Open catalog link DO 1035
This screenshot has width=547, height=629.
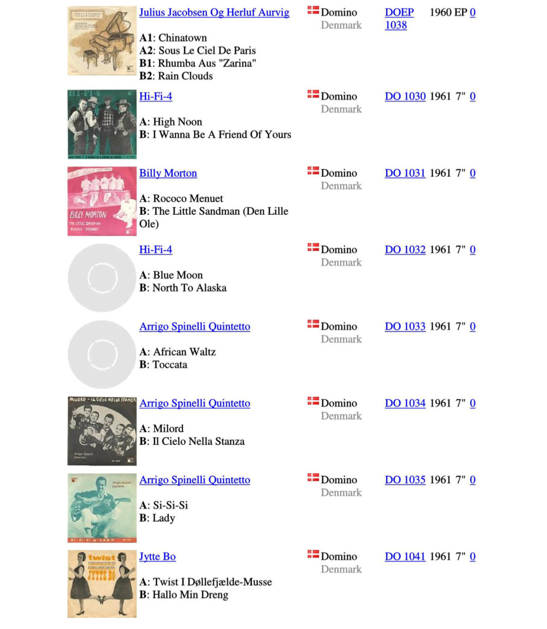405,480
